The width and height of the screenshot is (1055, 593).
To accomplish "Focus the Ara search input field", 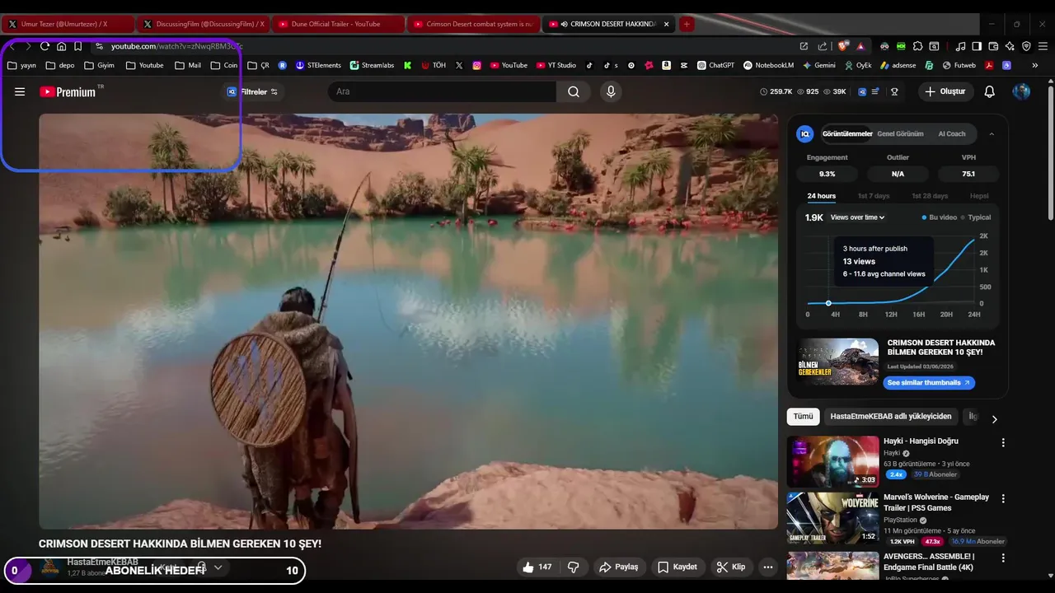I will [x=442, y=91].
